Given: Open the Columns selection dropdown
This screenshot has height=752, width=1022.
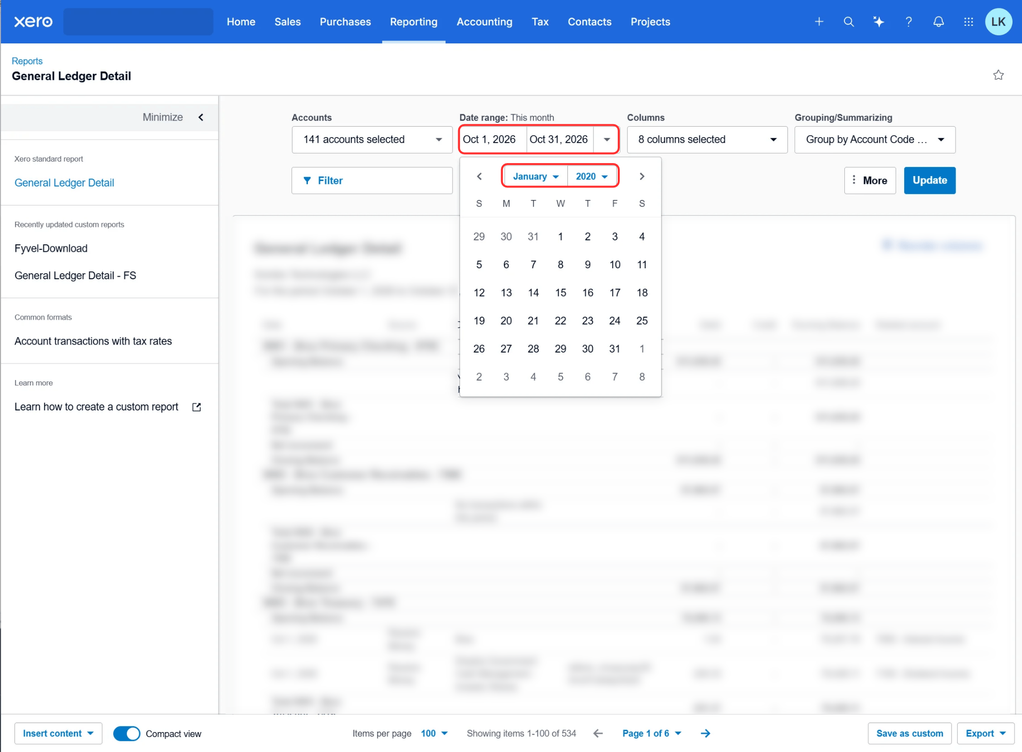Looking at the screenshot, I should click(707, 140).
